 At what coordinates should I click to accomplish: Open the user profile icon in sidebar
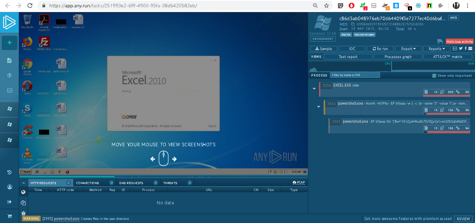pos(9,187)
